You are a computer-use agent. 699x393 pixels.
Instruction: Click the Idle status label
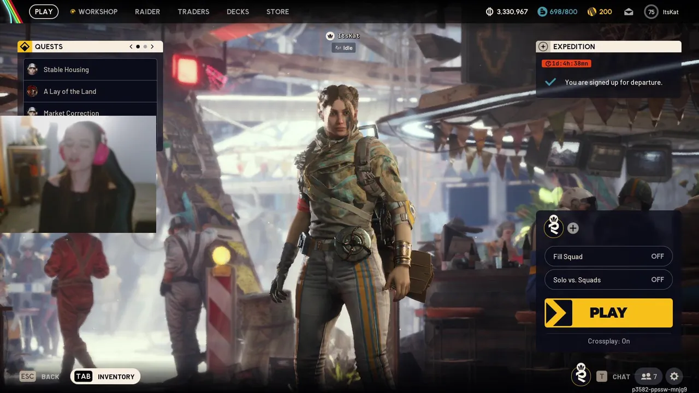[x=343, y=48]
